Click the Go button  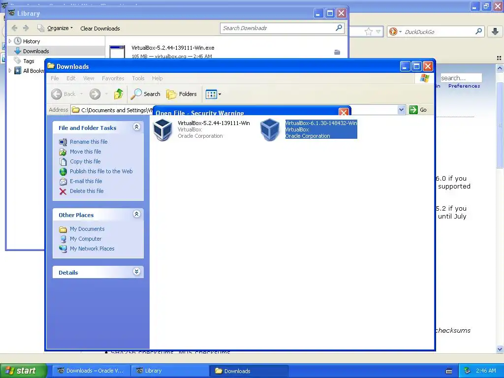click(x=418, y=110)
